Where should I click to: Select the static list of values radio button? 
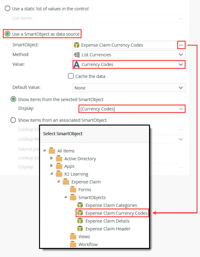[8, 8]
